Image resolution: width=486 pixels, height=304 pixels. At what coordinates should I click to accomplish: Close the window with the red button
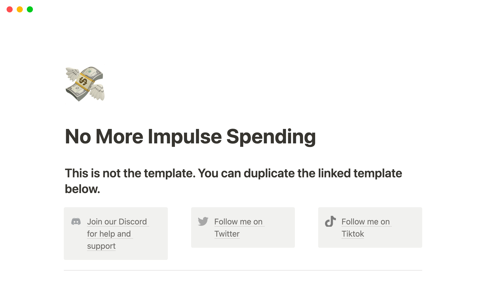point(10,10)
